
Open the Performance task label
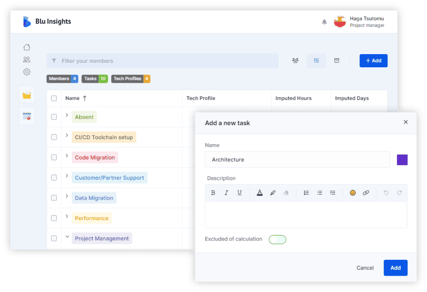point(92,218)
